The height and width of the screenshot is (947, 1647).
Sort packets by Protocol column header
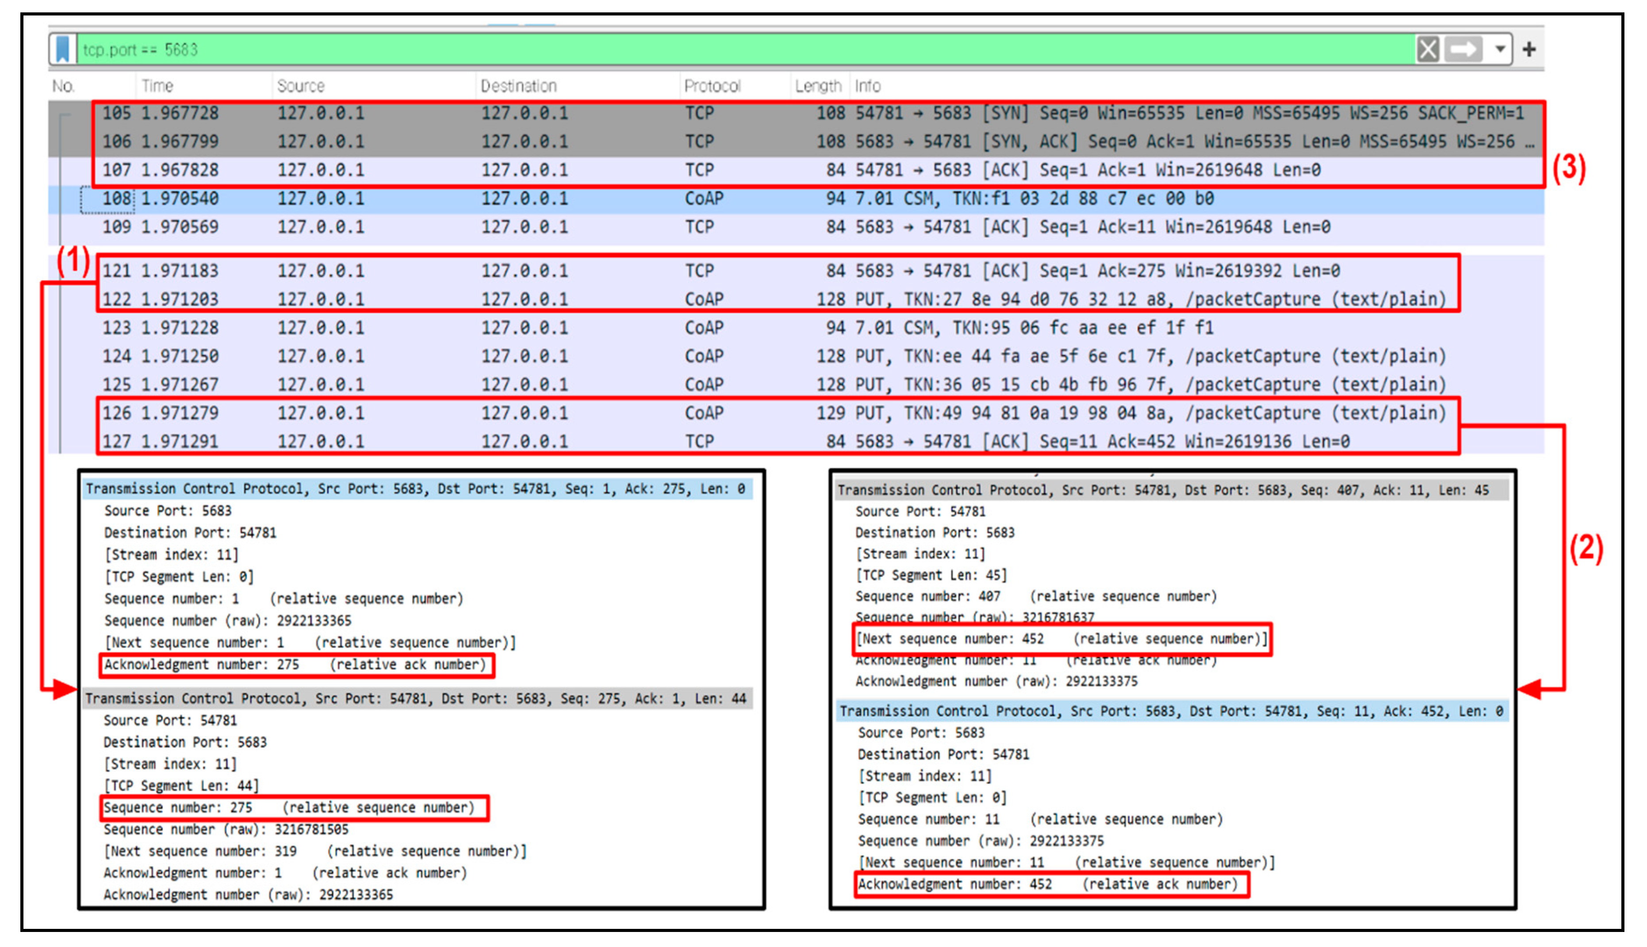pyautogui.click(x=712, y=86)
